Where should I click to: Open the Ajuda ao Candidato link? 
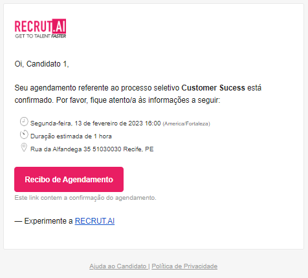[118, 266]
